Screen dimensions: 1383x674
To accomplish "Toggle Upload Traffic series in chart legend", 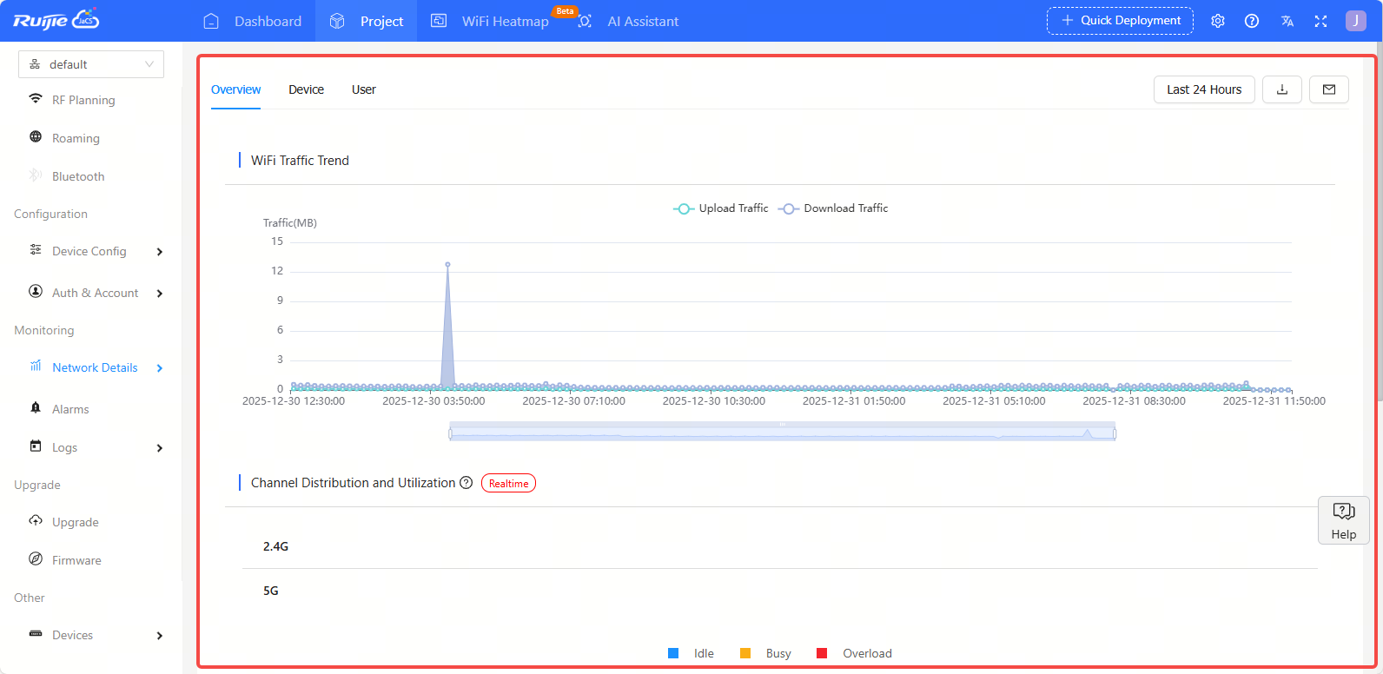I will (721, 208).
